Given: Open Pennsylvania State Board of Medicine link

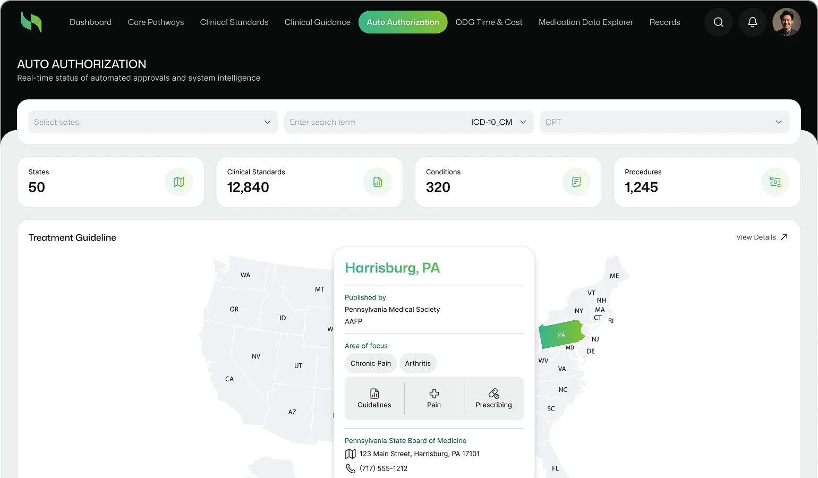Looking at the screenshot, I should point(405,440).
